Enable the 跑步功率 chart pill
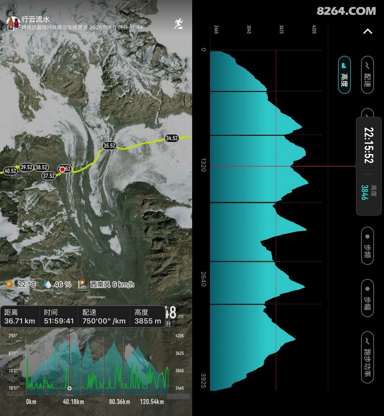The image size is (384, 416). pos(368,357)
